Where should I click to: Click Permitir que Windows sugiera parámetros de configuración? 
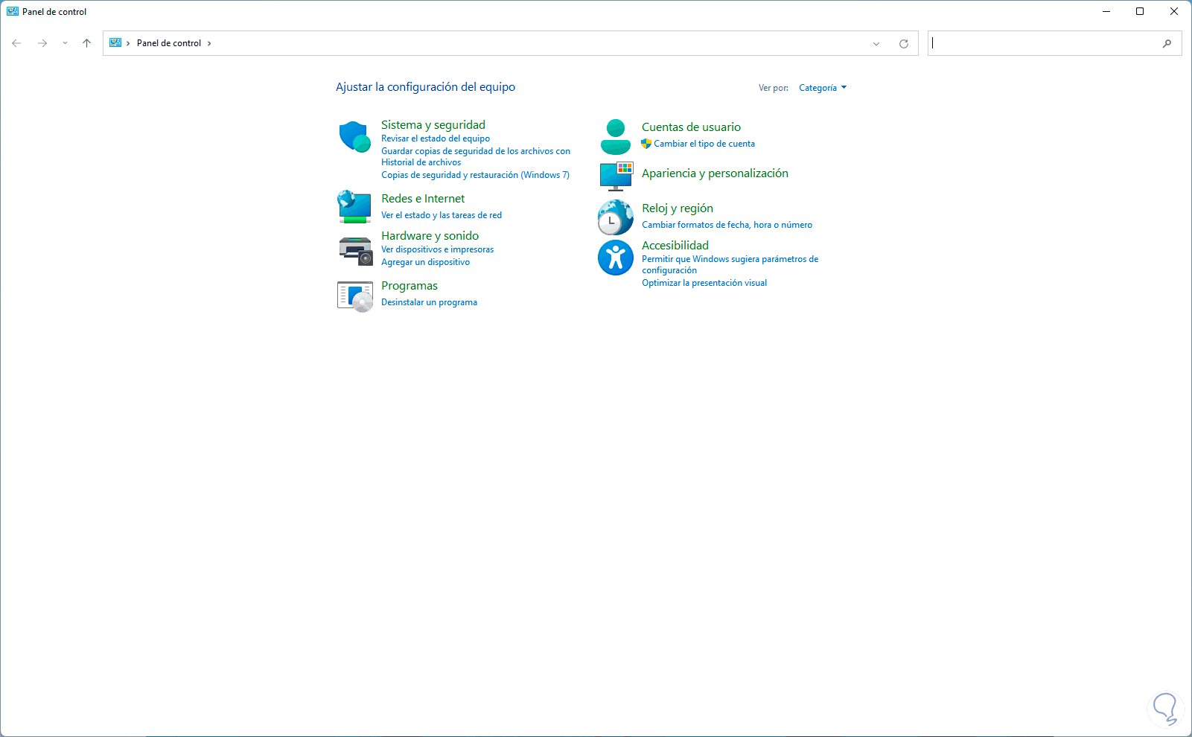coord(730,264)
